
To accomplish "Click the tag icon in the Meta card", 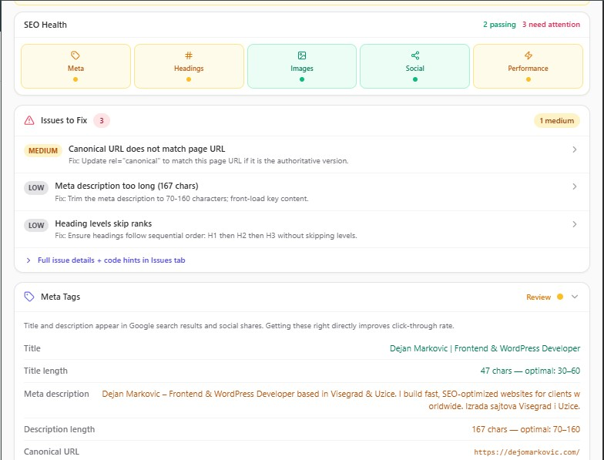I will [x=75, y=55].
